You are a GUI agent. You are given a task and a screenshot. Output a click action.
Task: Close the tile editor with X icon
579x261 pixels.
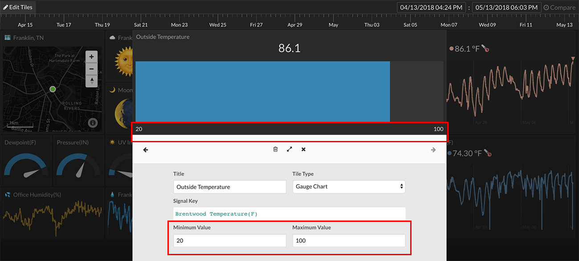point(303,149)
